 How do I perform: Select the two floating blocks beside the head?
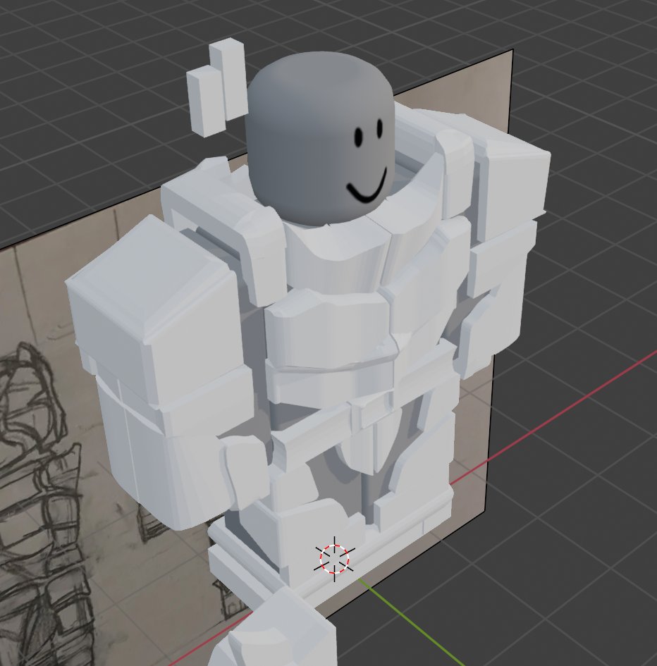(216, 87)
